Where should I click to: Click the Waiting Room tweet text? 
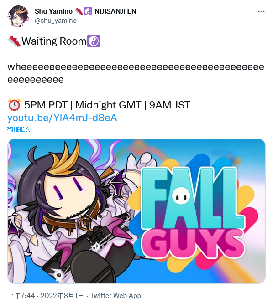pos(54,41)
